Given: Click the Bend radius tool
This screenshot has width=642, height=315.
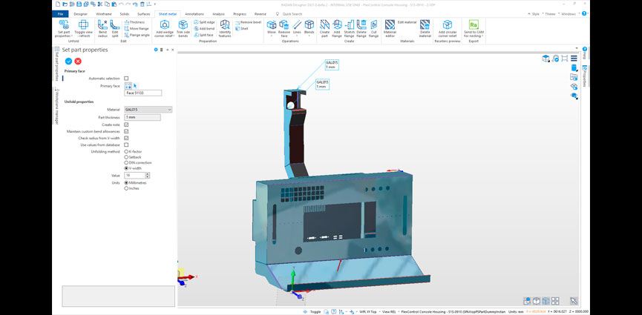Looking at the screenshot, I should click(x=102, y=28).
